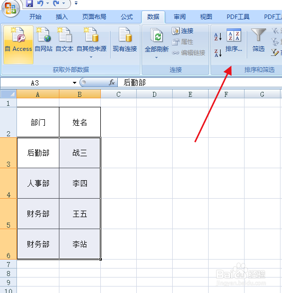Open data range 属性
Screen dimensions: 282x293
(183, 42)
